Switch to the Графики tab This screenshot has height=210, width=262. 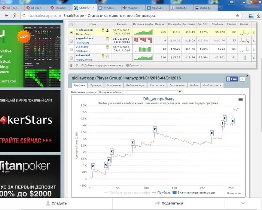pyautogui.click(x=79, y=85)
